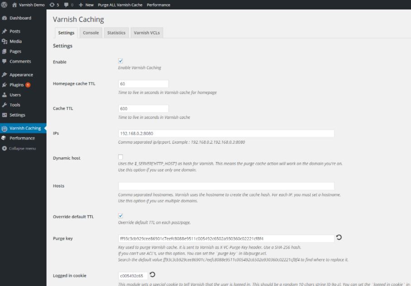This screenshot has height=286, width=411.
Task: Click Purge ALL Varnish Cache
Action: click(x=120, y=5)
